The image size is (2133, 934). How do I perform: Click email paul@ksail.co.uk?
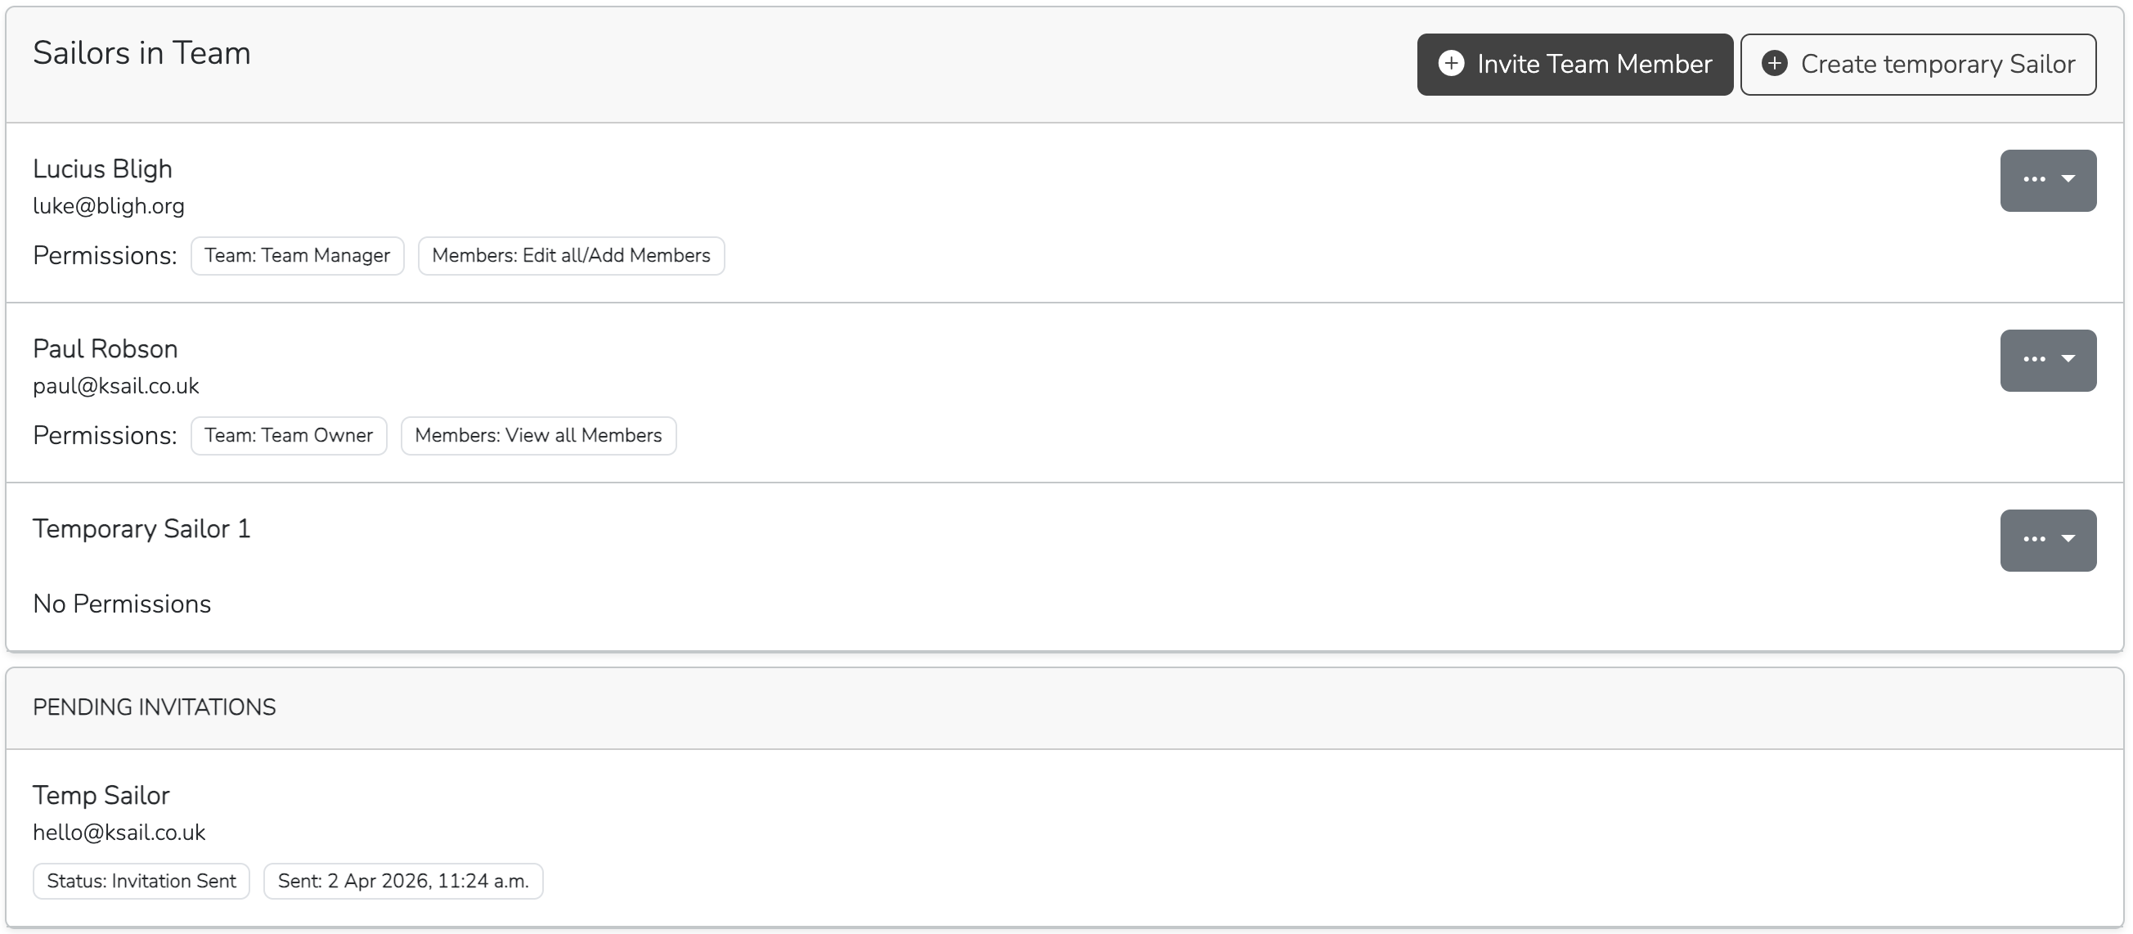pos(116,387)
